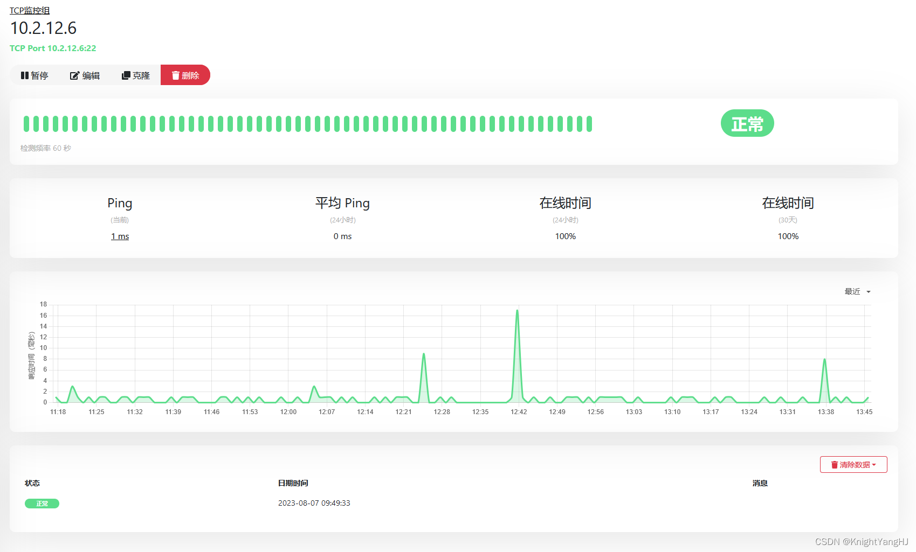The image size is (916, 552).
Task: Click 2023-08-07 09:49:33 timestamp
Action: [x=314, y=503]
